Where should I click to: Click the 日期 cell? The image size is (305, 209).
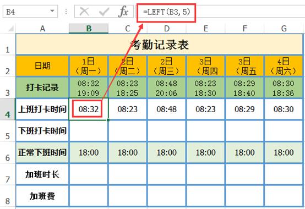42,66
